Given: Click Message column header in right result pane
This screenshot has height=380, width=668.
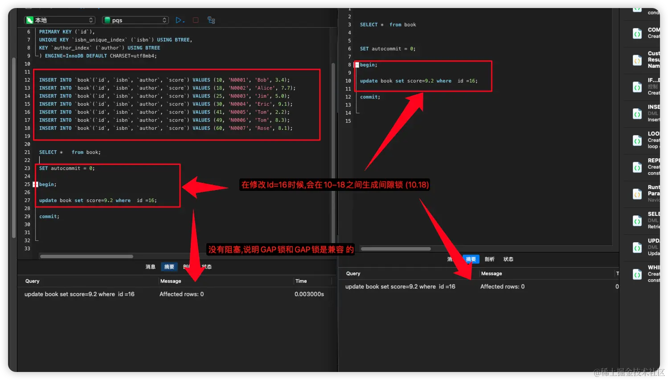Looking at the screenshot, I should click(x=492, y=273).
